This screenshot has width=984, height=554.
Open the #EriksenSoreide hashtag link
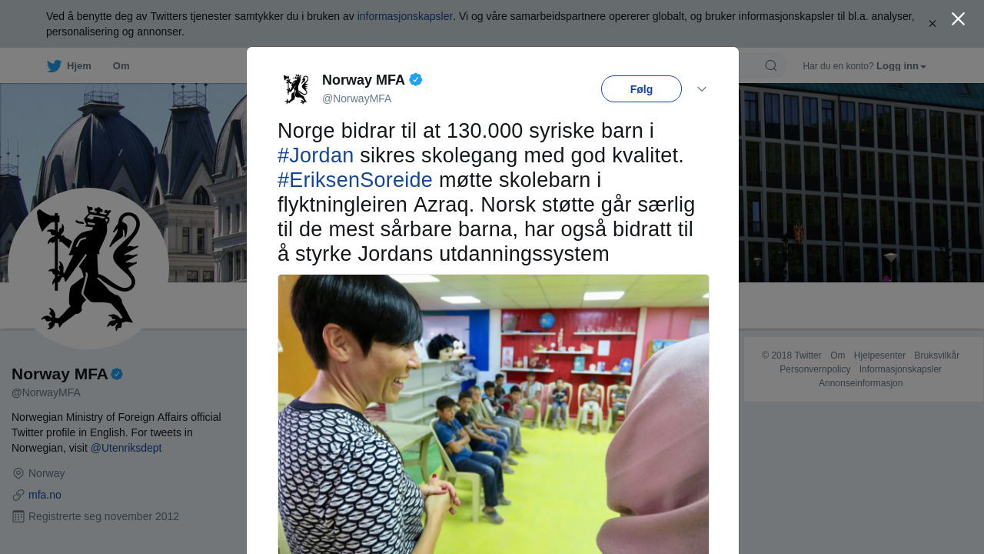355,180
